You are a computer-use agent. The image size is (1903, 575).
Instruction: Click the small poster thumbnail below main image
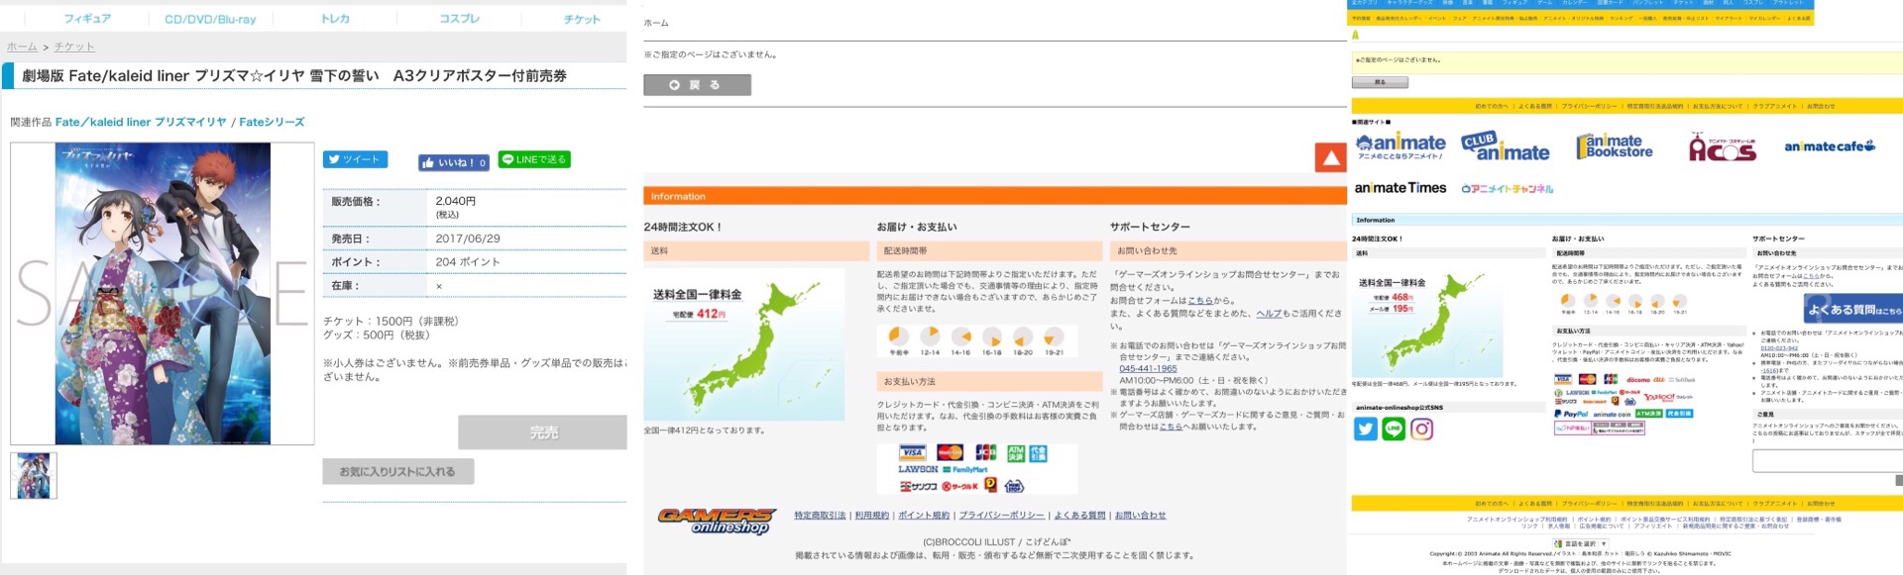[x=34, y=476]
